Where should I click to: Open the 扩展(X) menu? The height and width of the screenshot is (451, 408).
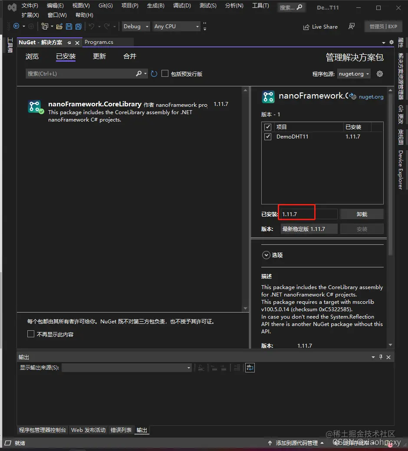[30, 15]
